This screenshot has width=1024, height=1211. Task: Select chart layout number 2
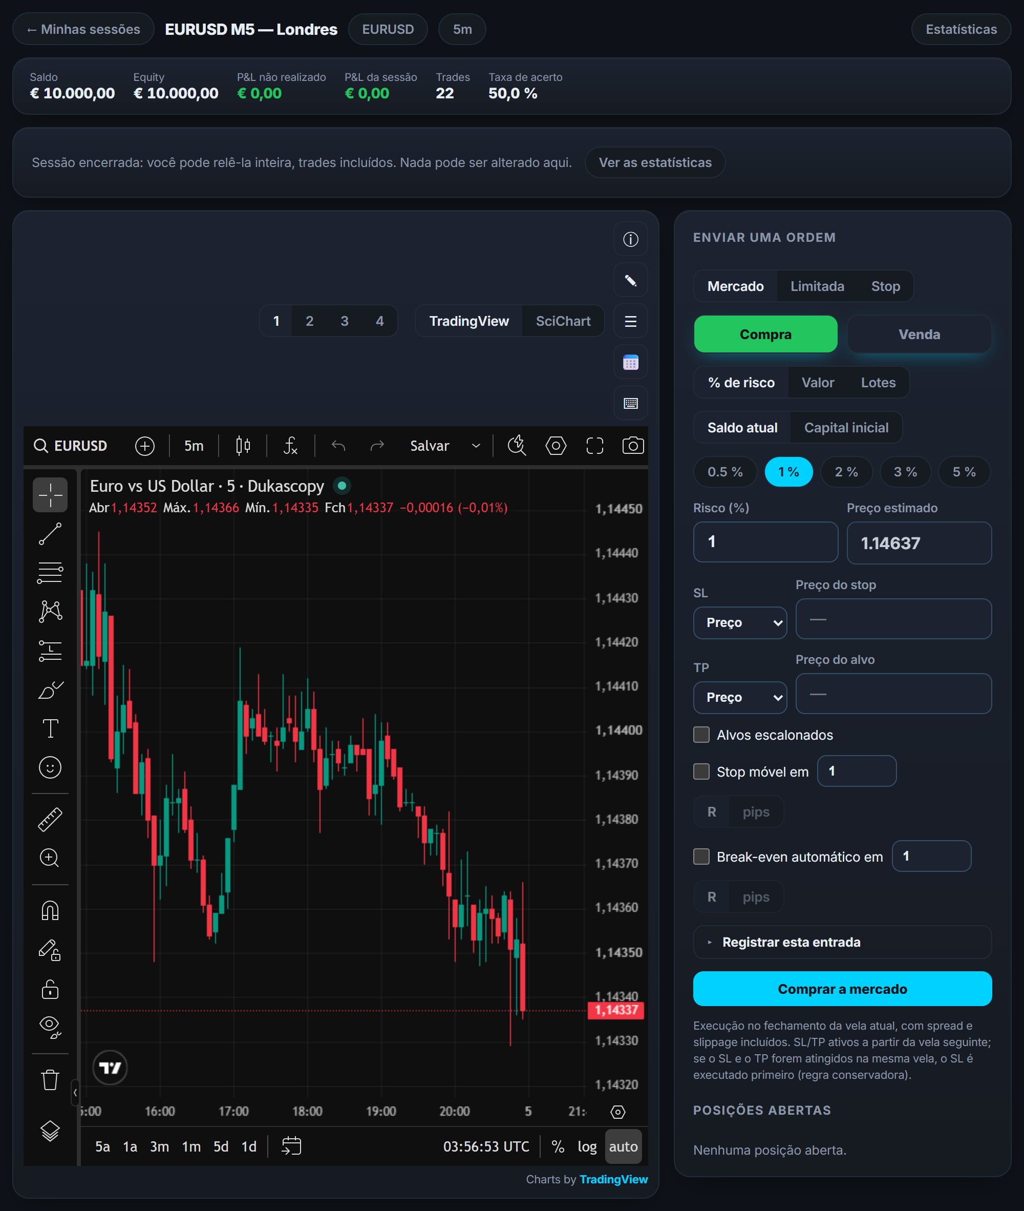point(309,321)
